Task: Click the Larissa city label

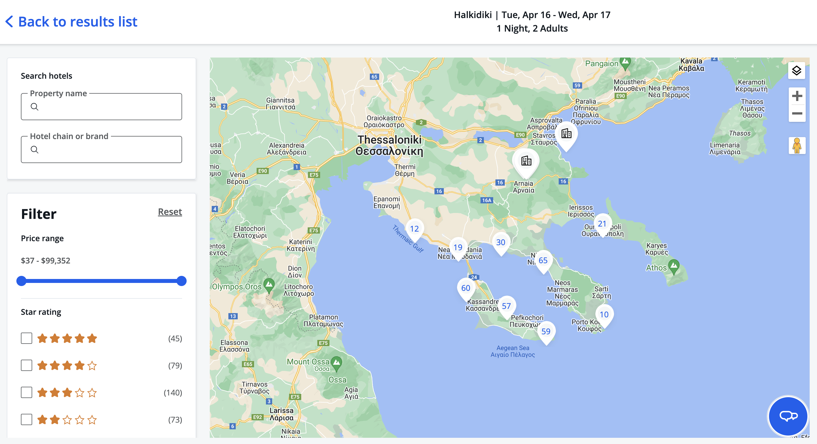Action: (x=281, y=414)
